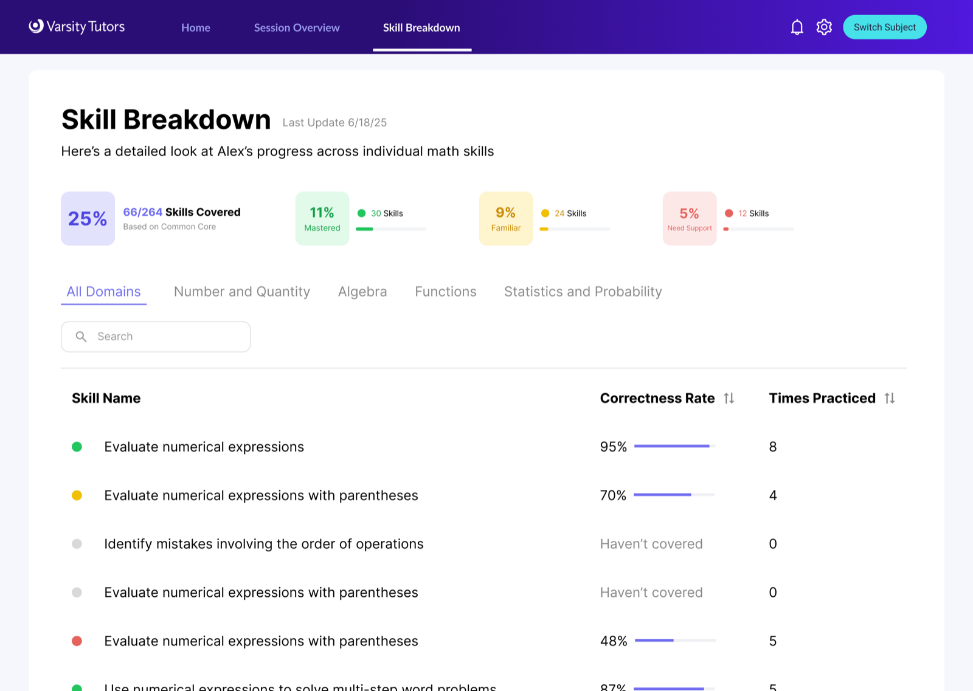Click the Varsity Tutors logo
Viewport: 973px width, 691px height.
[77, 27]
